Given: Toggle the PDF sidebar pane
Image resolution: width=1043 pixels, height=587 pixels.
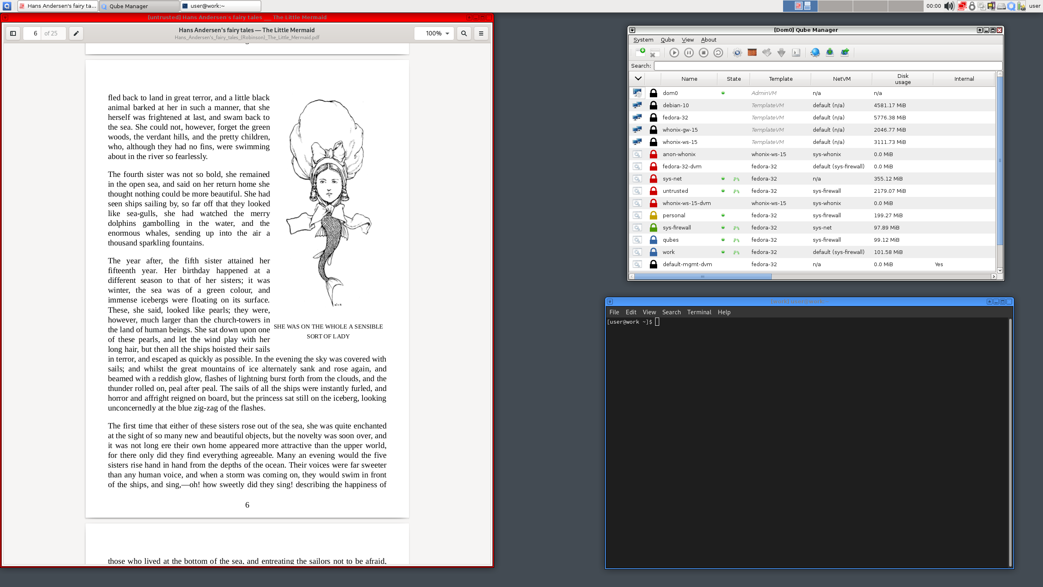Looking at the screenshot, I should point(13,33).
